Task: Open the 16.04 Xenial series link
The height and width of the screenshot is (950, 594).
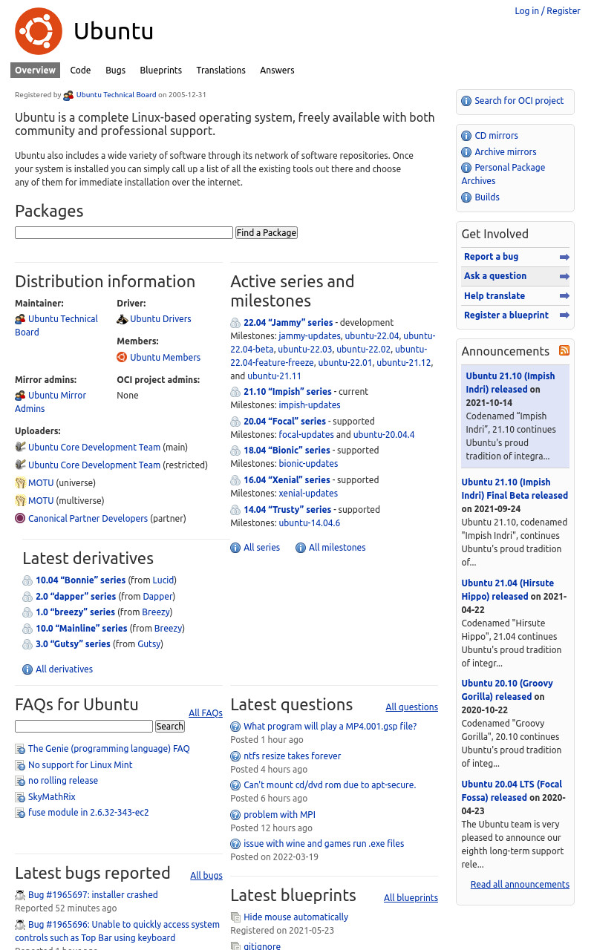Action: 287,480
